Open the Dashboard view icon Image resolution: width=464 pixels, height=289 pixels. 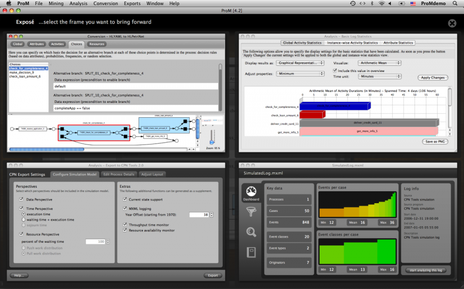(251, 192)
